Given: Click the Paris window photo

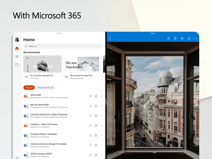Looking at the screenshot, I should [x=153, y=100].
